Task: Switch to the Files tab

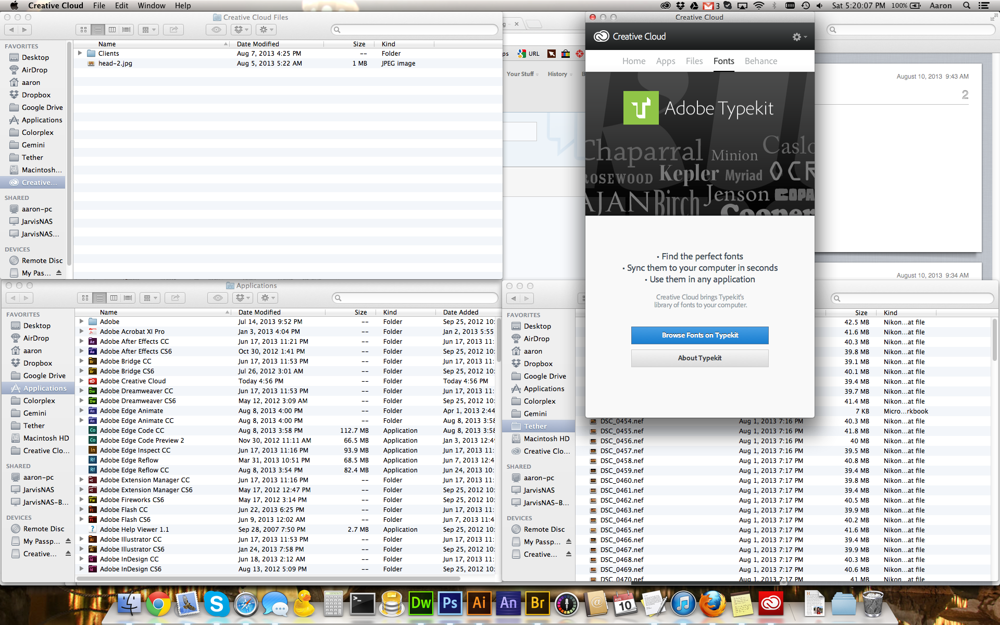Action: [694, 61]
